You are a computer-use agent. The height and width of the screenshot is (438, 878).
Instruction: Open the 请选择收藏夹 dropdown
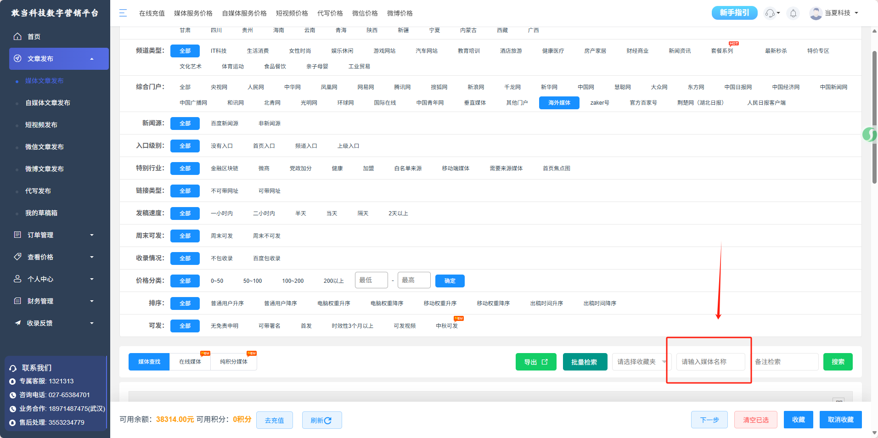642,362
